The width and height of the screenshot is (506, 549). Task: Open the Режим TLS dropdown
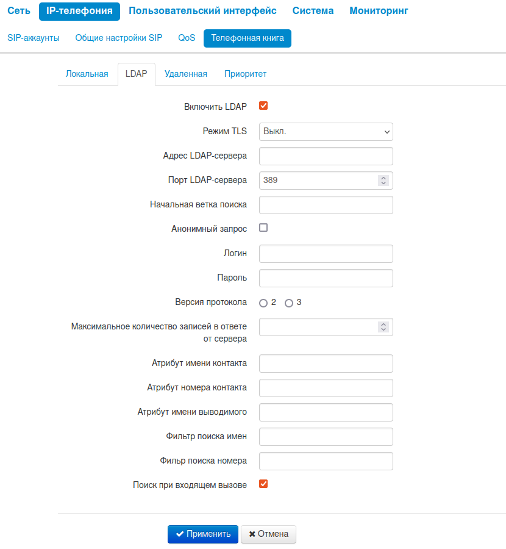click(x=326, y=132)
